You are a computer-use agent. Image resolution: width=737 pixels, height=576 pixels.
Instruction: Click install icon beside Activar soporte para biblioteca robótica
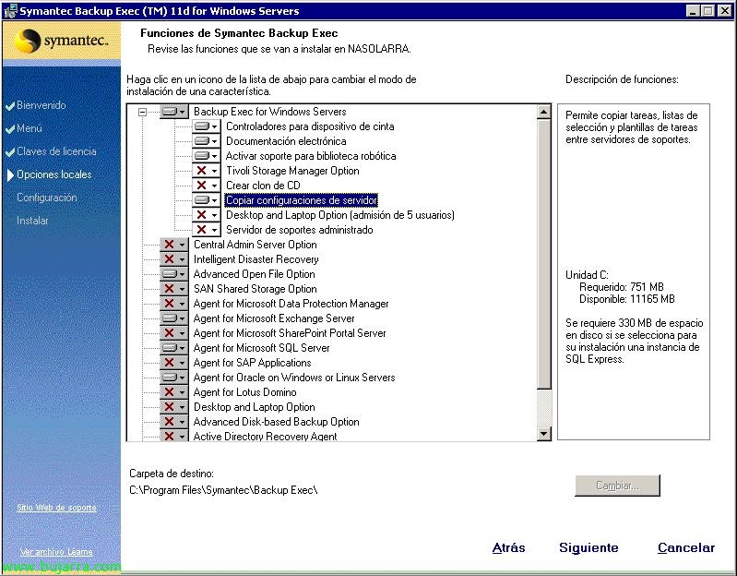207,156
